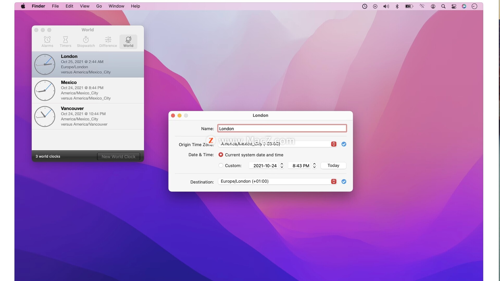Open the File menu

pyautogui.click(x=55, y=6)
